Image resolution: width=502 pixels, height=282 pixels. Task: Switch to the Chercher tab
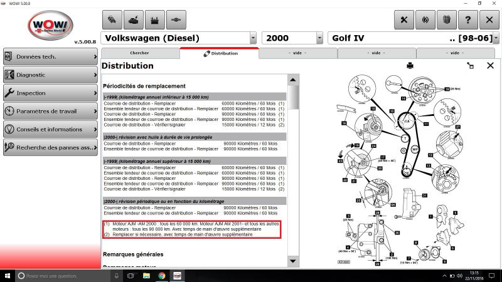click(x=139, y=53)
